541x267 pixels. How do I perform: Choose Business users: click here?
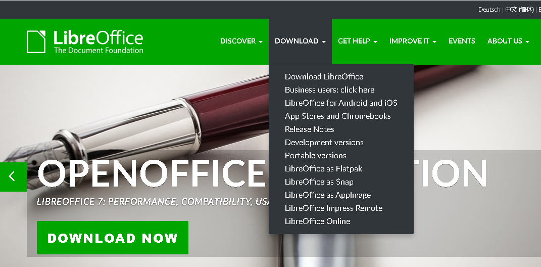(329, 90)
